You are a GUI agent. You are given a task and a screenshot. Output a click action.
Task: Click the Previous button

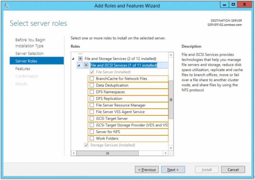[147, 170]
